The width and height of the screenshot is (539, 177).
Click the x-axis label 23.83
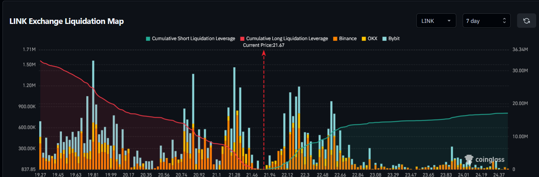point(446,175)
